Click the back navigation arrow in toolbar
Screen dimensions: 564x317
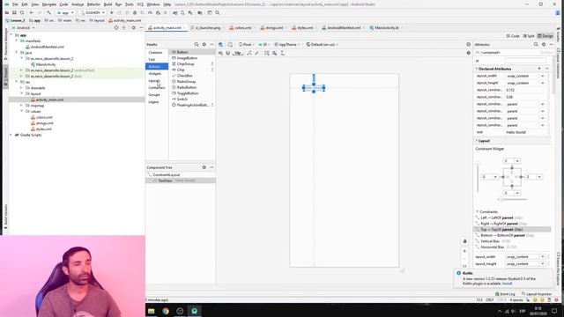point(32,12)
